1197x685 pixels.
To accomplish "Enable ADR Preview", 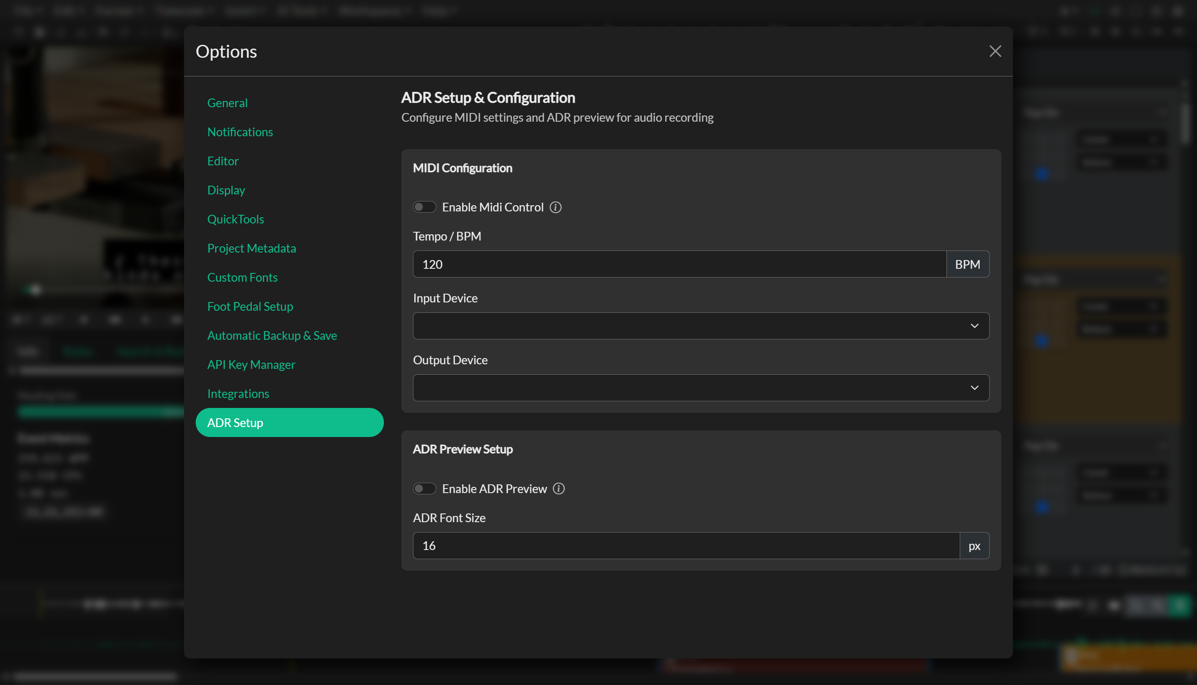I will (424, 489).
